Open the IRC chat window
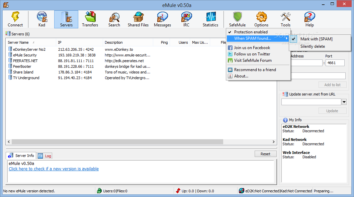Viewport: 354px width, 197px height. tap(186, 19)
